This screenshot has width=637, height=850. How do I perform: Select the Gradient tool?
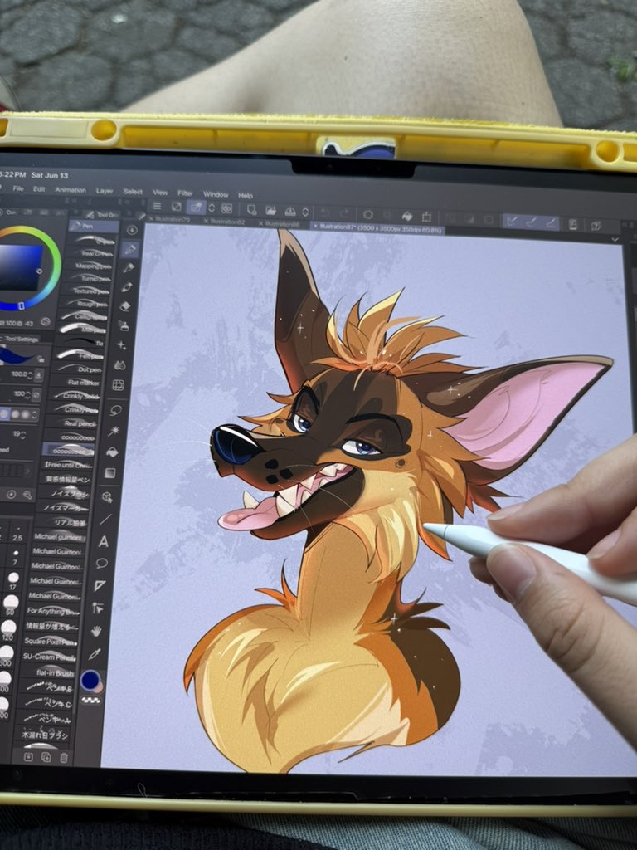[110, 473]
